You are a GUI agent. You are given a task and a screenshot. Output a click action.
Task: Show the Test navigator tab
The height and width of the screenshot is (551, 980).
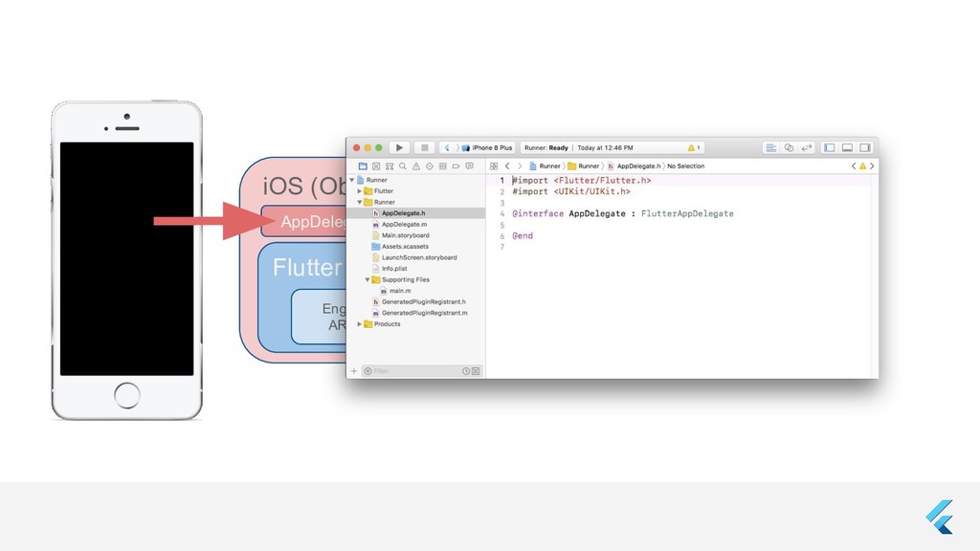coord(430,166)
